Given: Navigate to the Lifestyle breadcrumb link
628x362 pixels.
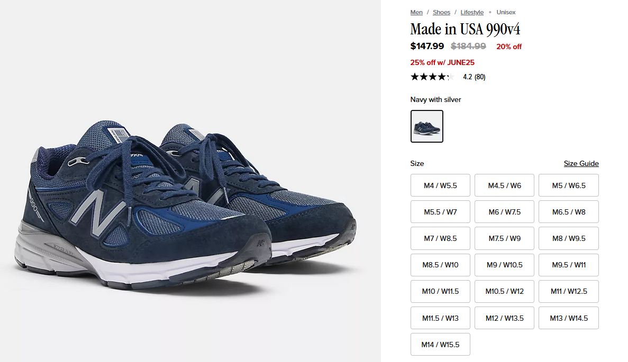Looking at the screenshot, I should (x=472, y=12).
